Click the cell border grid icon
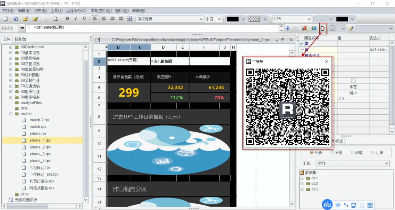The width and height of the screenshot is (395, 210). pos(333,28)
